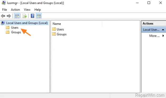The height and width of the screenshot is (98, 166).
Task: Click the Groups folder icon in tree
Action: [8, 32]
